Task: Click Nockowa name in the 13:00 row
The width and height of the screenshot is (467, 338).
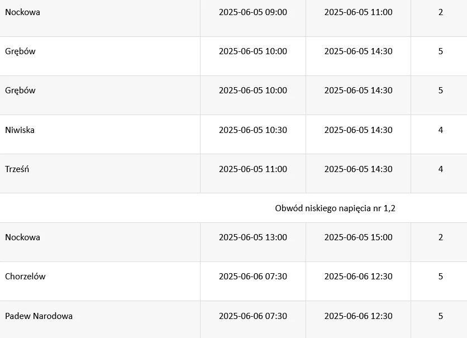Action: point(22,237)
